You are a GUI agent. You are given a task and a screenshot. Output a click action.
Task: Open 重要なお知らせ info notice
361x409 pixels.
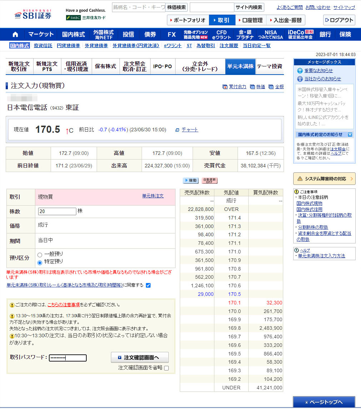point(300,71)
